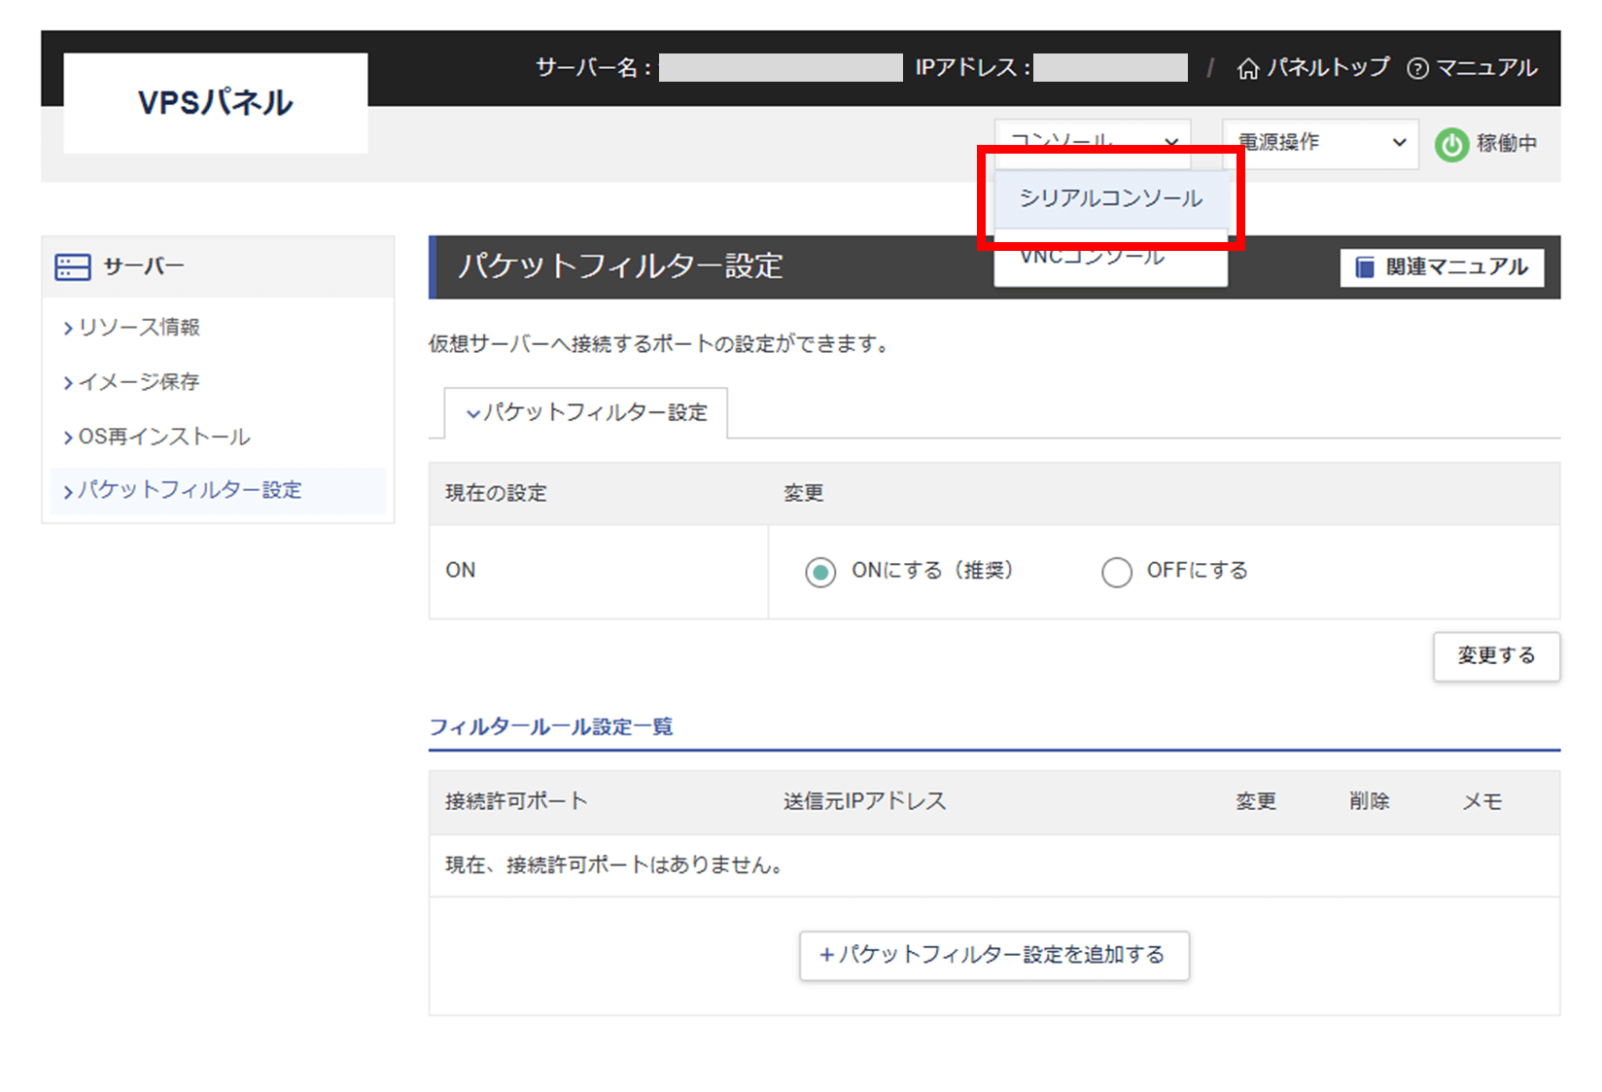Click the green power status icon
Screen dimensions: 1602x1092
pyautogui.click(x=1451, y=144)
